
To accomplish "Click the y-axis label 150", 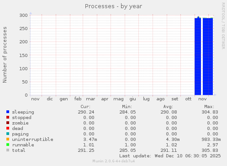I will (23, 55).
